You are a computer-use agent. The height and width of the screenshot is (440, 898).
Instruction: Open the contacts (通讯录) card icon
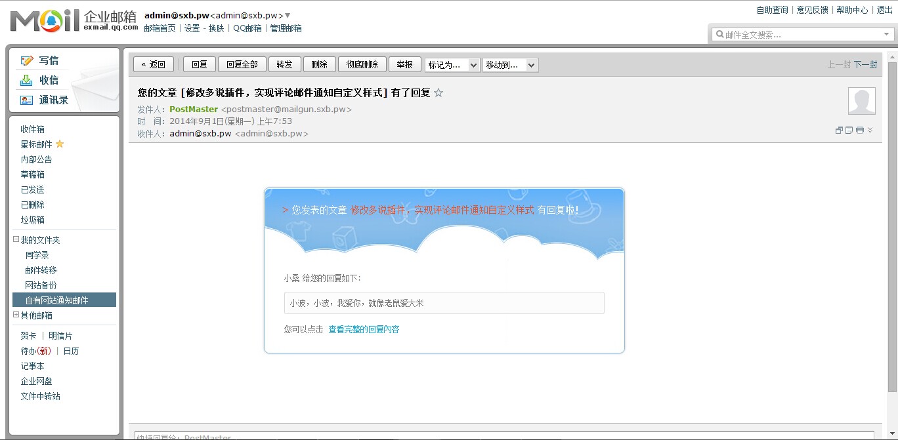tap(26, 100)
